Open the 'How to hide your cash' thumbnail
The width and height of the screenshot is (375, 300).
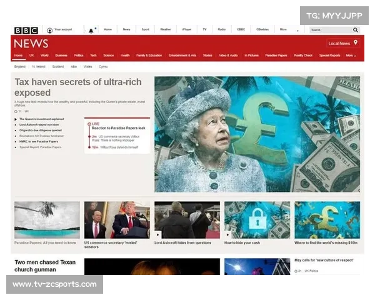(x=257, y=220)
